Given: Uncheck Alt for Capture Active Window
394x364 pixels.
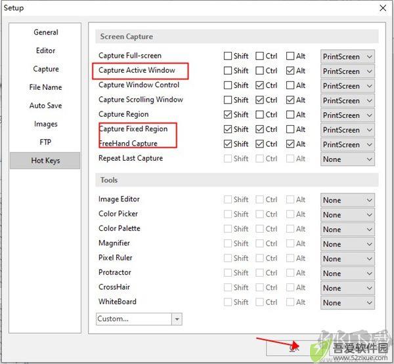Looking at the screenshot, I should coord(290,71).
